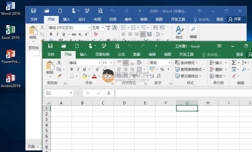Click the 编辑 editing button in Word
252x152 pixels.
pyautogui.click(x=193, y=32)
